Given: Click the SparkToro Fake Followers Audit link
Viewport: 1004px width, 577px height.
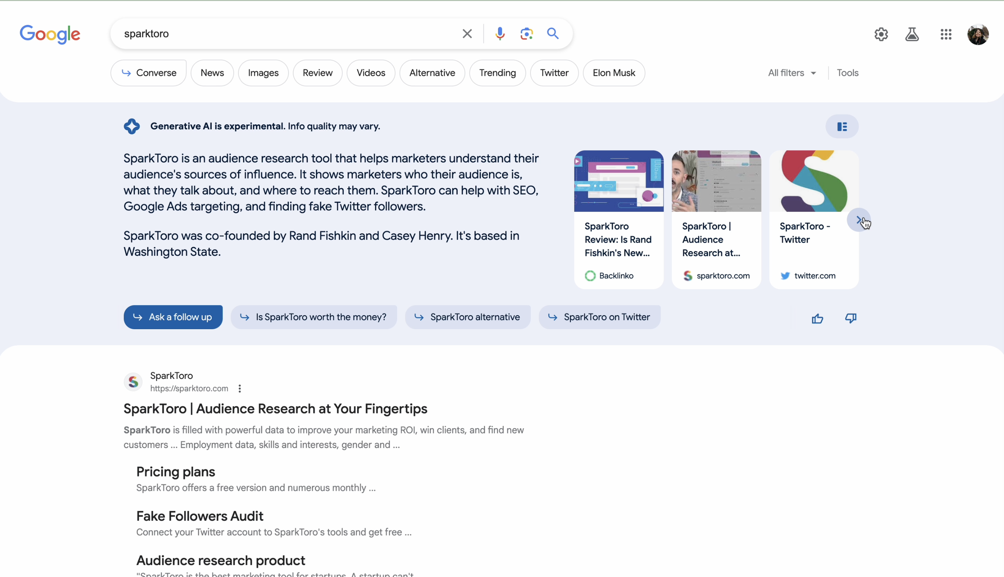Looking at the screenshot, I should pyautogui.click(x=199, y=516).
